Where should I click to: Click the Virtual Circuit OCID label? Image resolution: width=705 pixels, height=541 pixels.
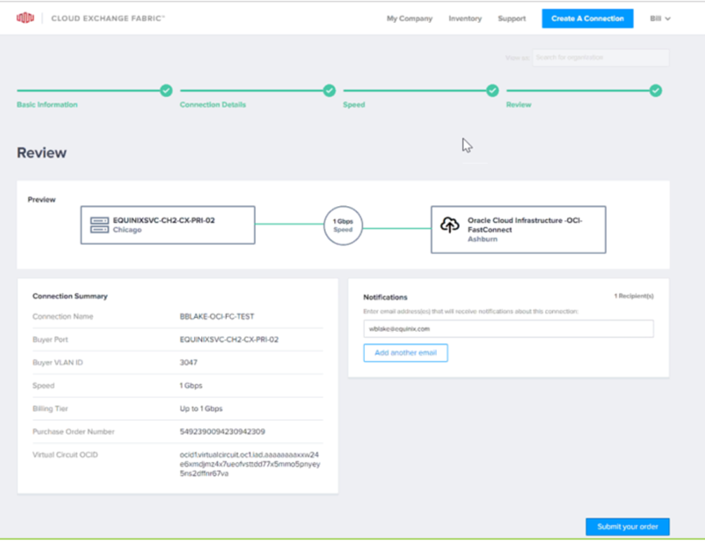pyautogui.click(x=65, y=454)
